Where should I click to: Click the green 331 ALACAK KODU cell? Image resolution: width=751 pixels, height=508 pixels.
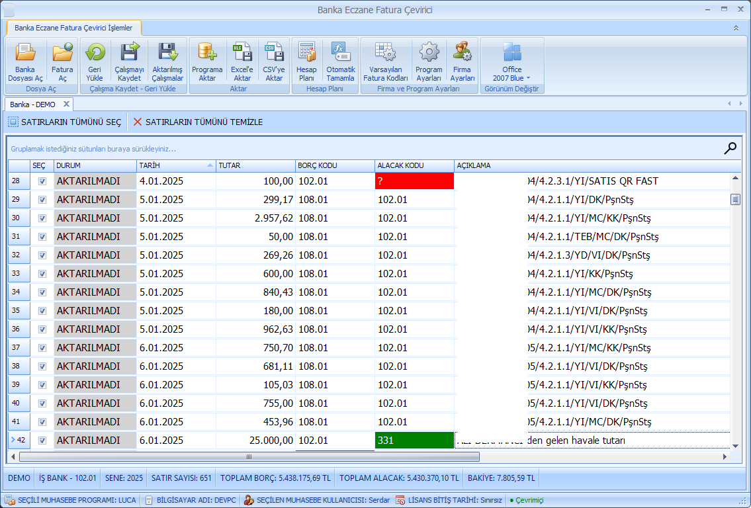point(414,441)
